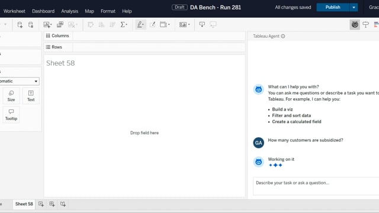Click the 'Build a viz' suggestion text
379x213 pixels.
tap(282, 109)
